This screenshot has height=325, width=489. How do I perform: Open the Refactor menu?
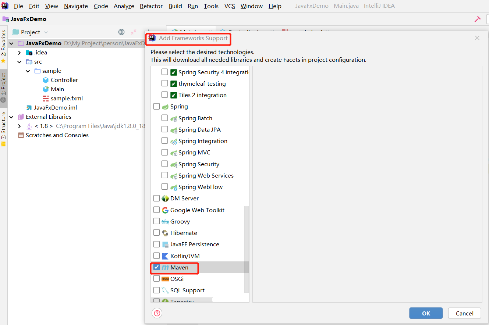pos(152,6)
